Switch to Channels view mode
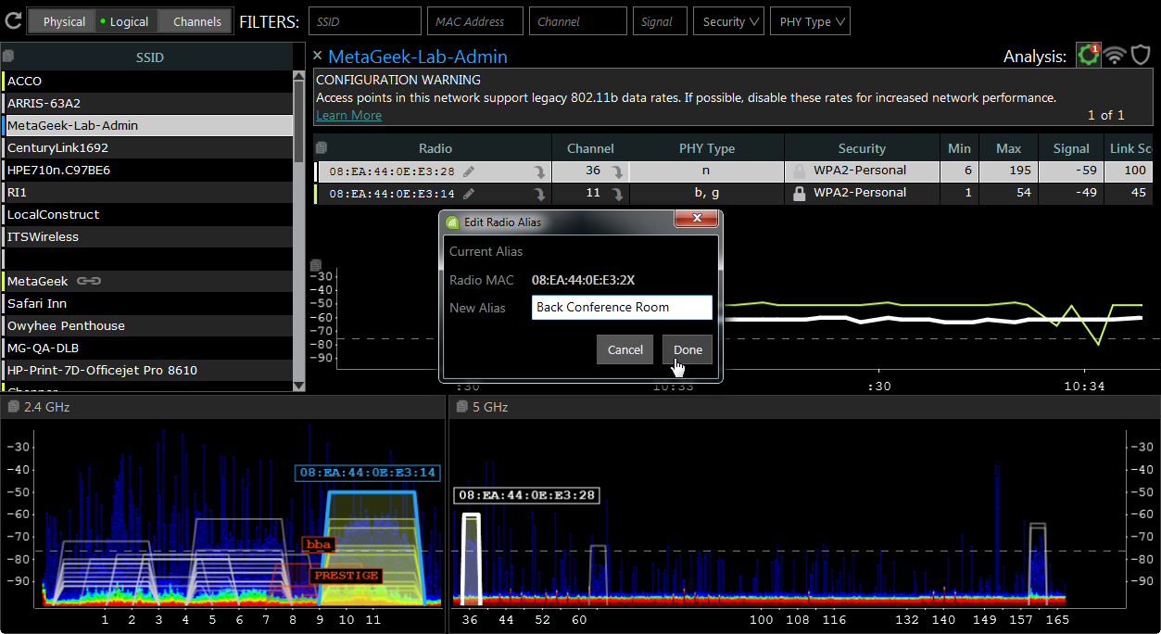1161x634 pixels. (x=196, y=21)
